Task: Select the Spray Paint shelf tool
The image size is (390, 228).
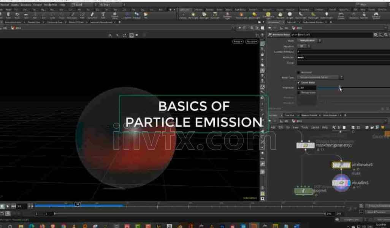Action: 92,16
